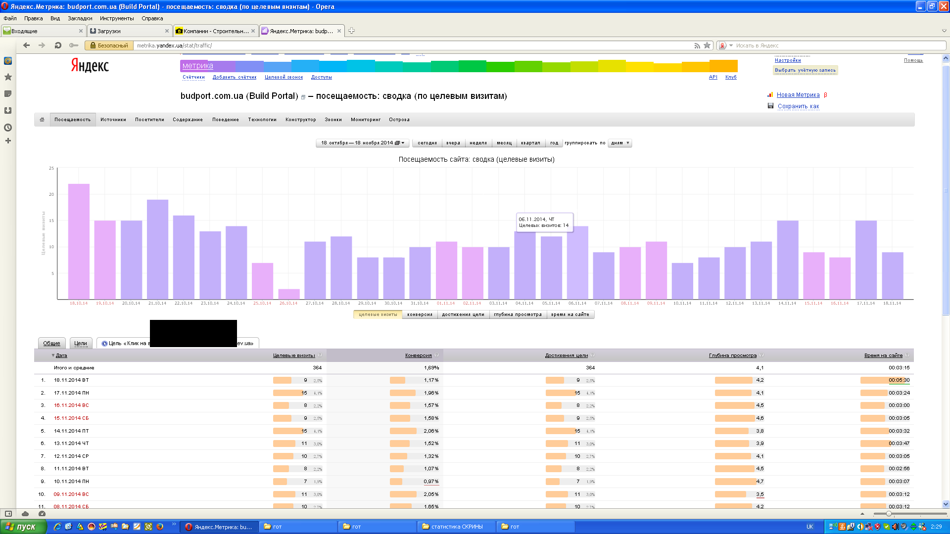Open the Технологии menu
This screenshot has width=950, height=534.
[262, 120]
